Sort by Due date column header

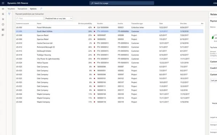pyautogui.click(x=183, y=23)
